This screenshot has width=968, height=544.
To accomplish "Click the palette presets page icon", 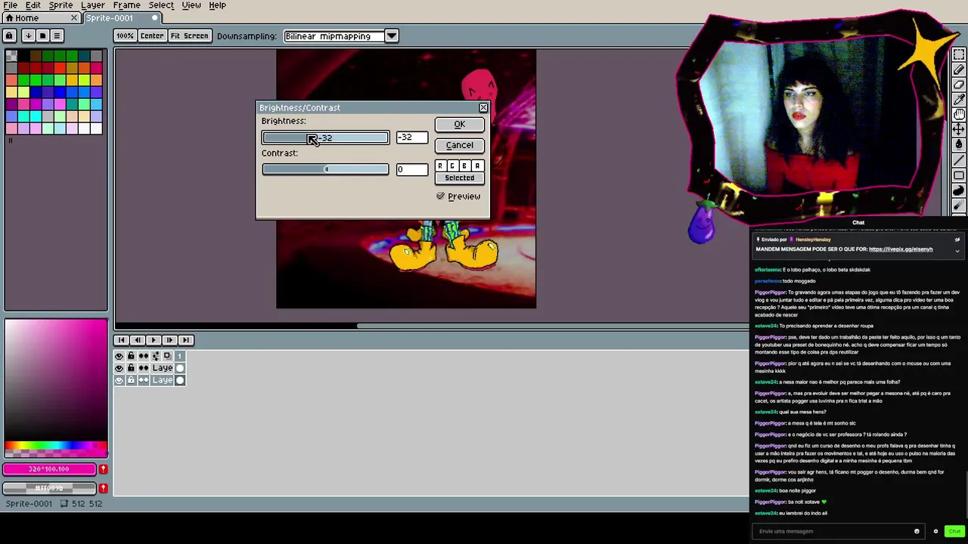I will tap(42, 36).
